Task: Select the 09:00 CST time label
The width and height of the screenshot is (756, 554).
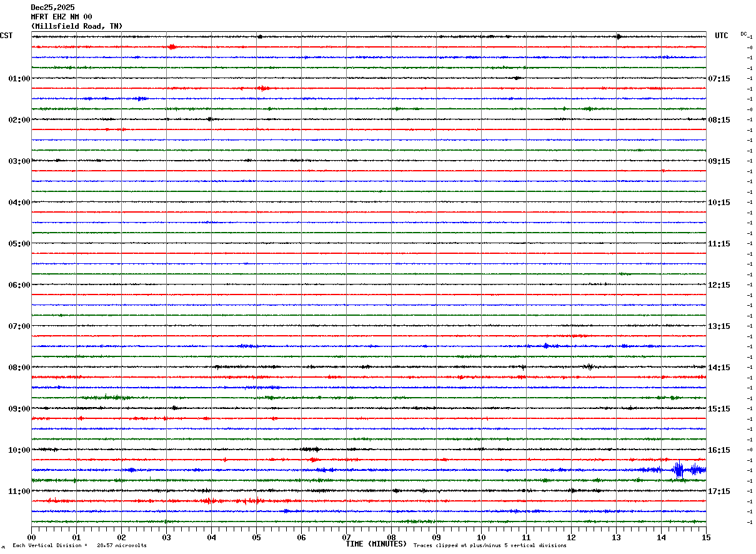Action: [x=19, y=409]
